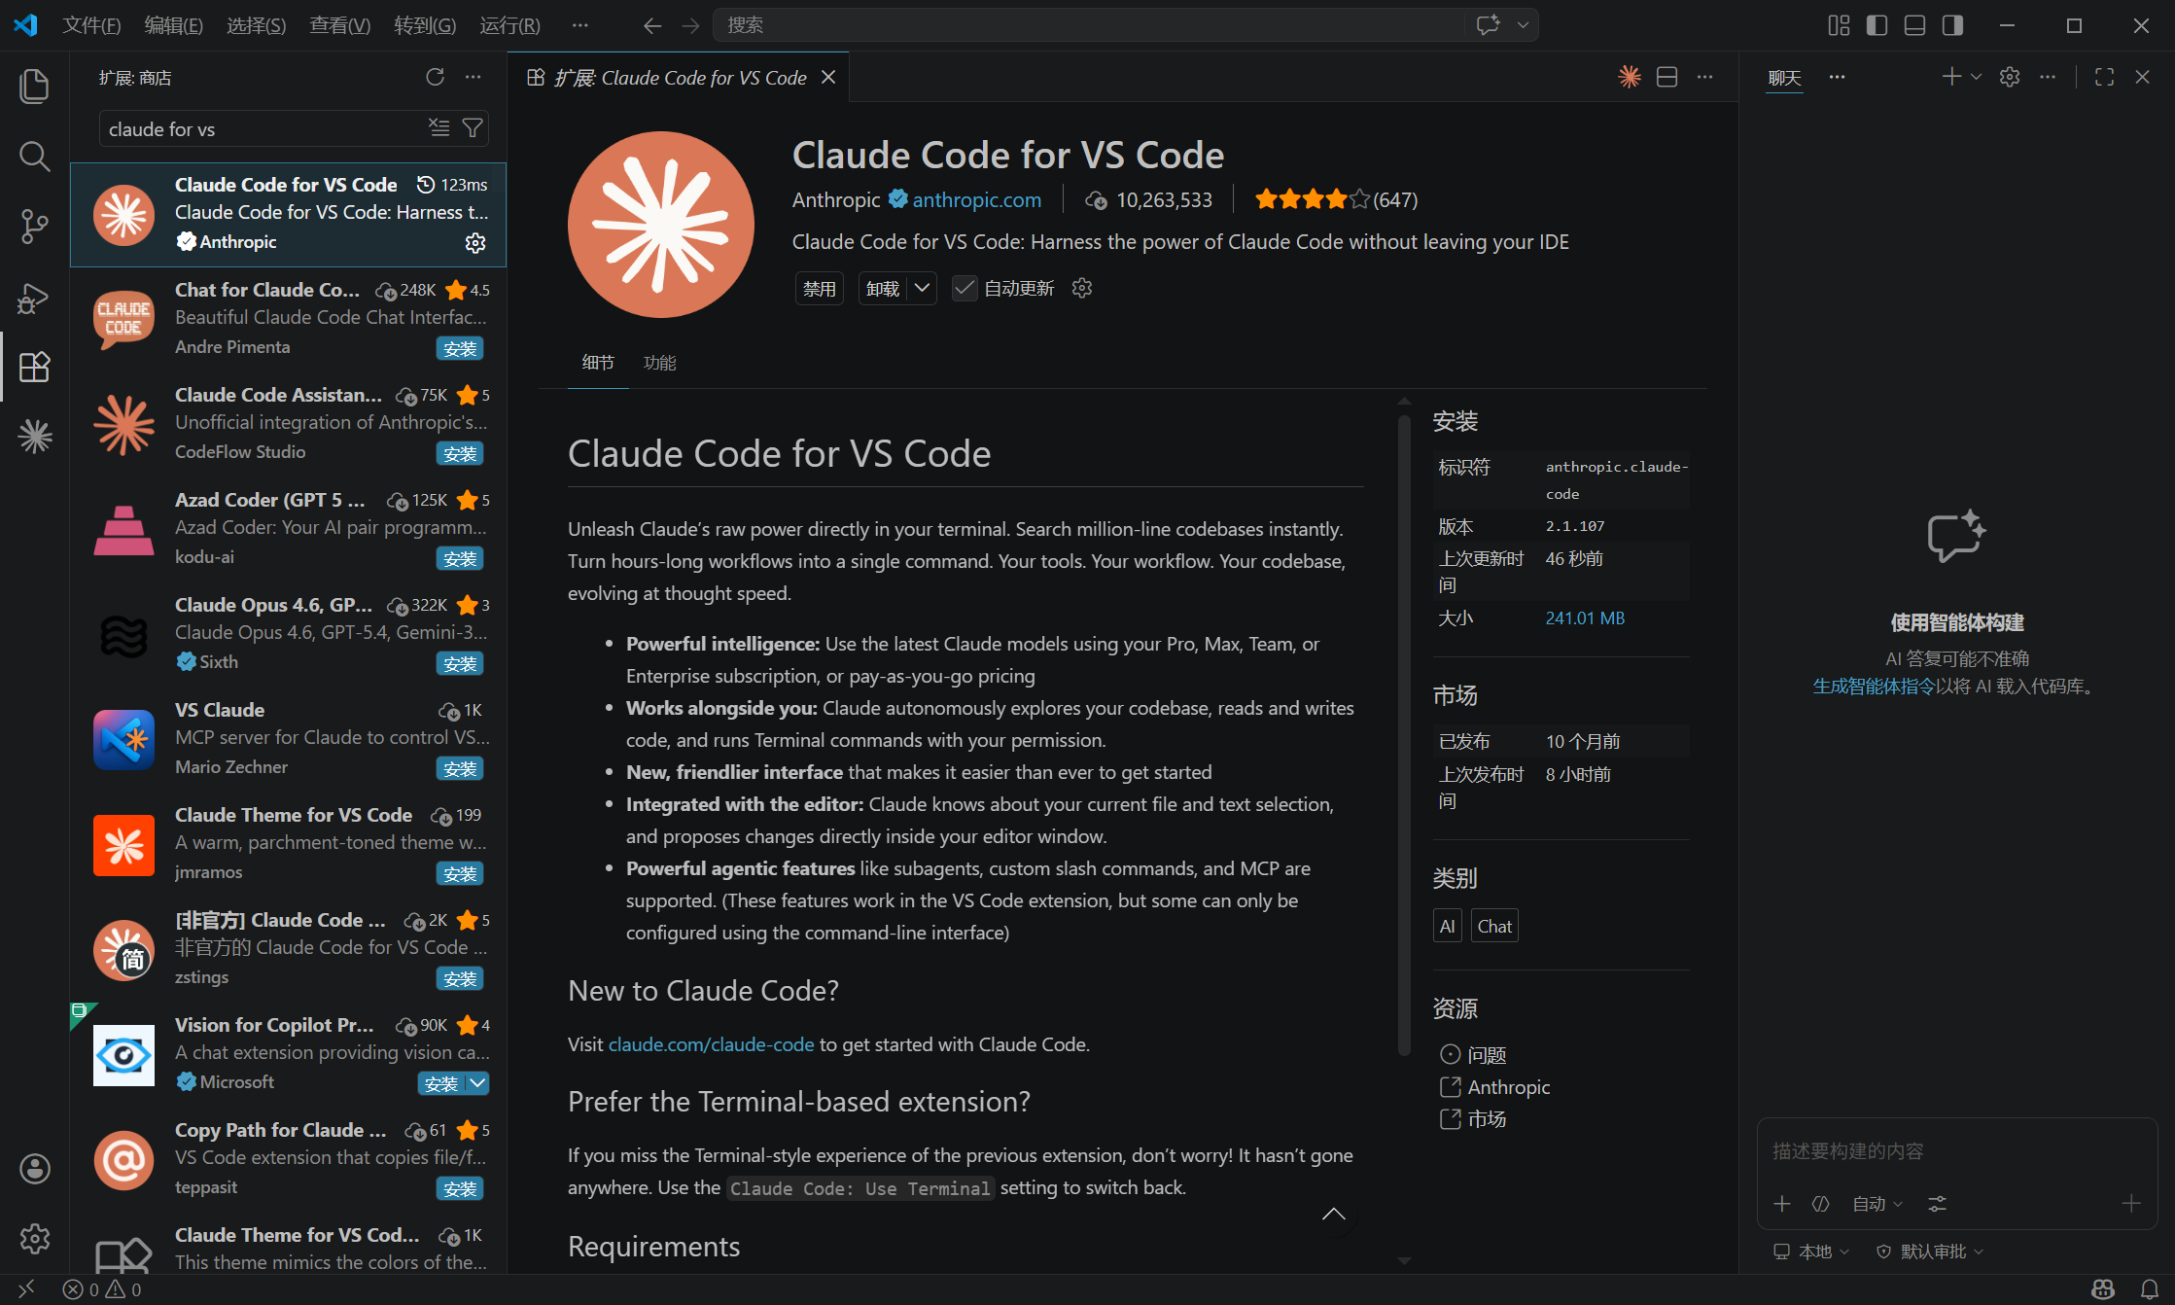Click the filter extensions funnel icon
The width and height of the screenshot is (2175, 1305).
[x=473, y=128]
